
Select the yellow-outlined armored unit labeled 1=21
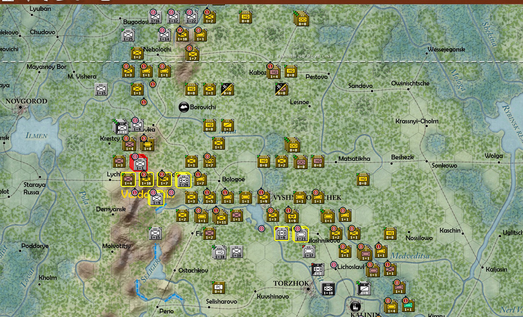[x=301, y=234]
